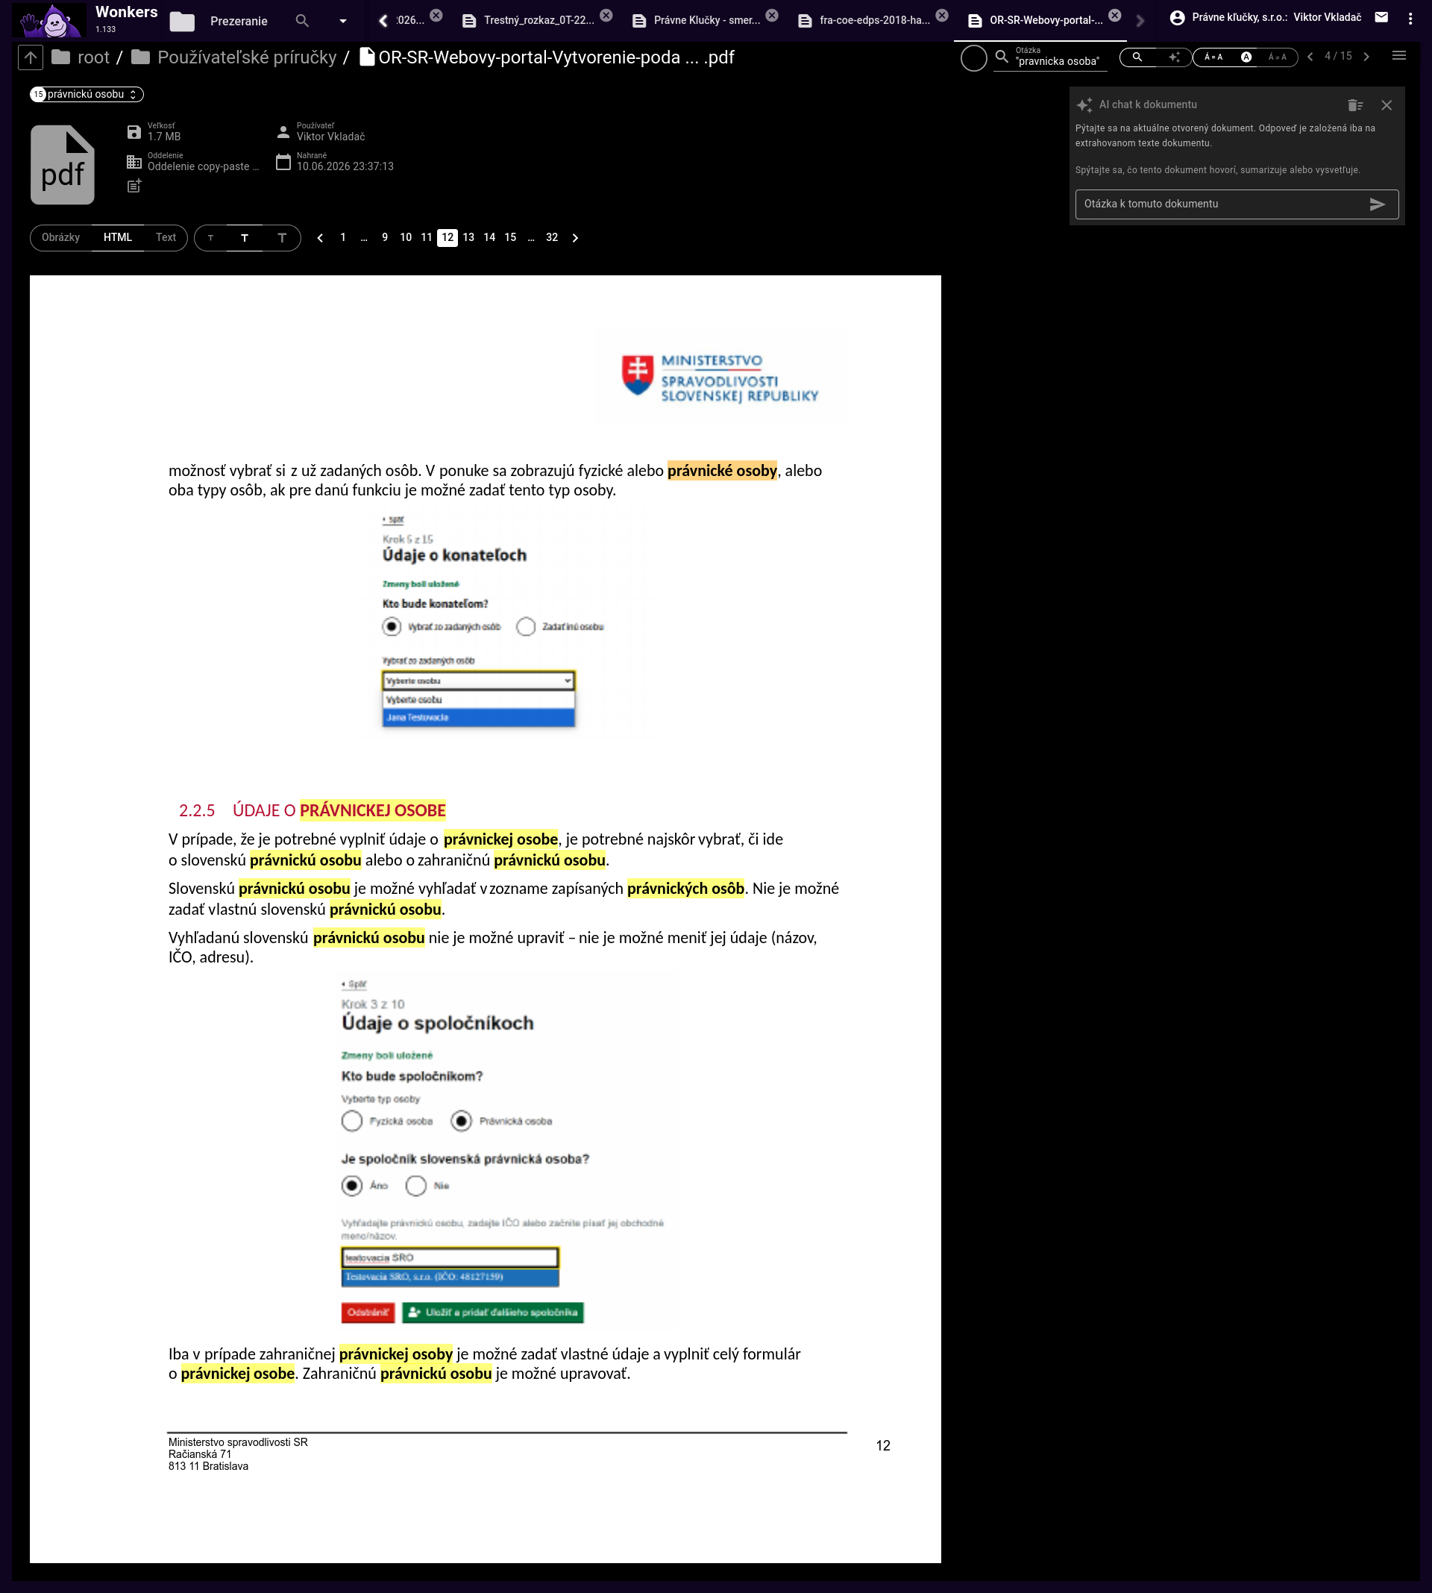Expand the 'právnickú osobu' match selector
This screenshot has width=1432, height=1593.
point(87,95)
